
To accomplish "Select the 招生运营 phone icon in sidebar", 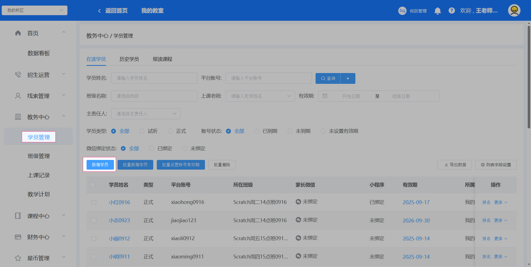I will [18, 74].
